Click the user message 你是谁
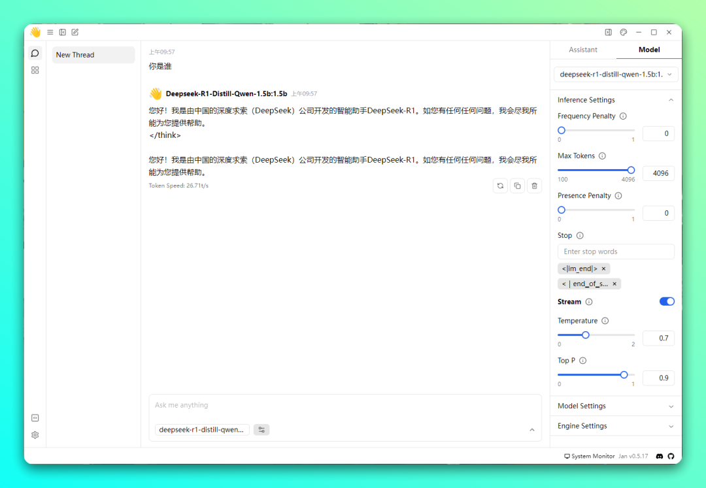 [160, 66]
